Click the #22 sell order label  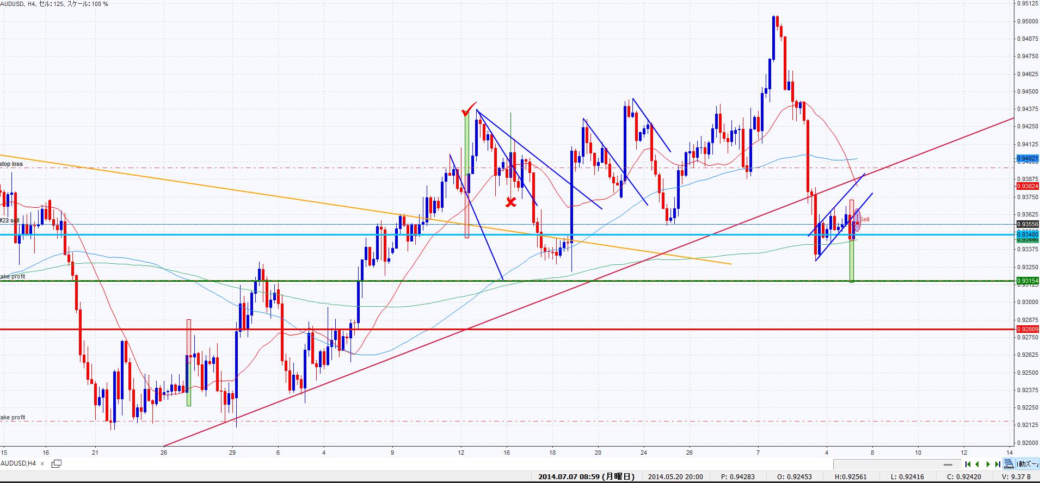coord(10,220)
